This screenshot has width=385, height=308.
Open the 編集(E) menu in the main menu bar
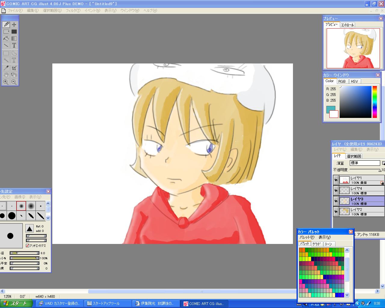[x=32, y=11]
